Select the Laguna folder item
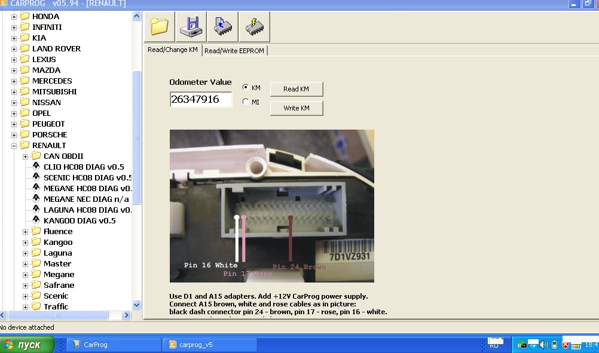 pyautogui.click(x=57, y=253)
